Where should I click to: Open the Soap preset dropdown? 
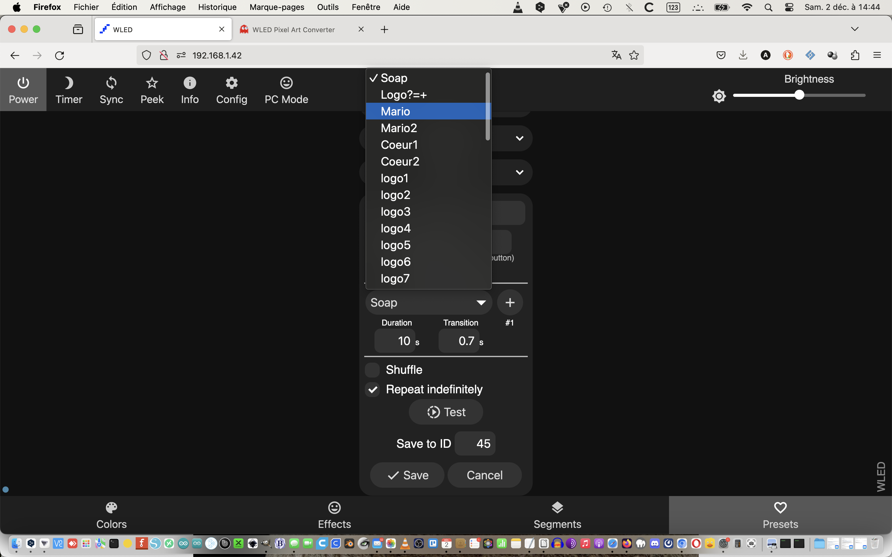pyautogui.click(x=429, y=302)
